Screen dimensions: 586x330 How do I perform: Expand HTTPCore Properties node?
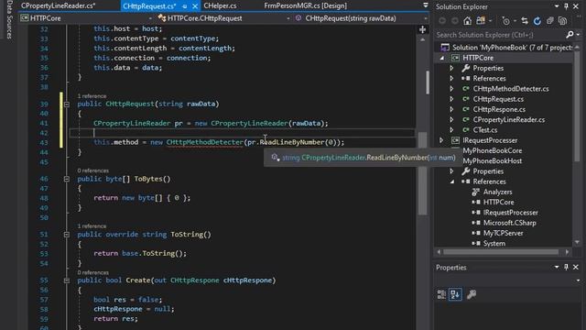pos(451,68)
